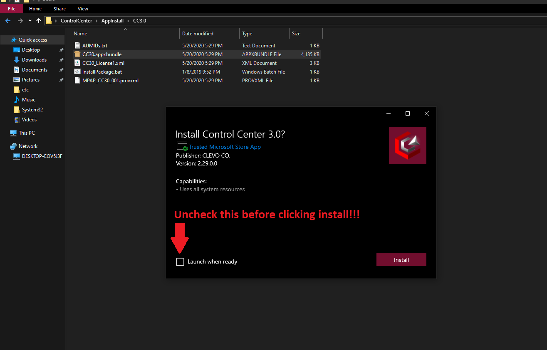Screen dimensions: 547x350
Task: Click the 4,185 KB size cell
Action: [x=310, y=54]
